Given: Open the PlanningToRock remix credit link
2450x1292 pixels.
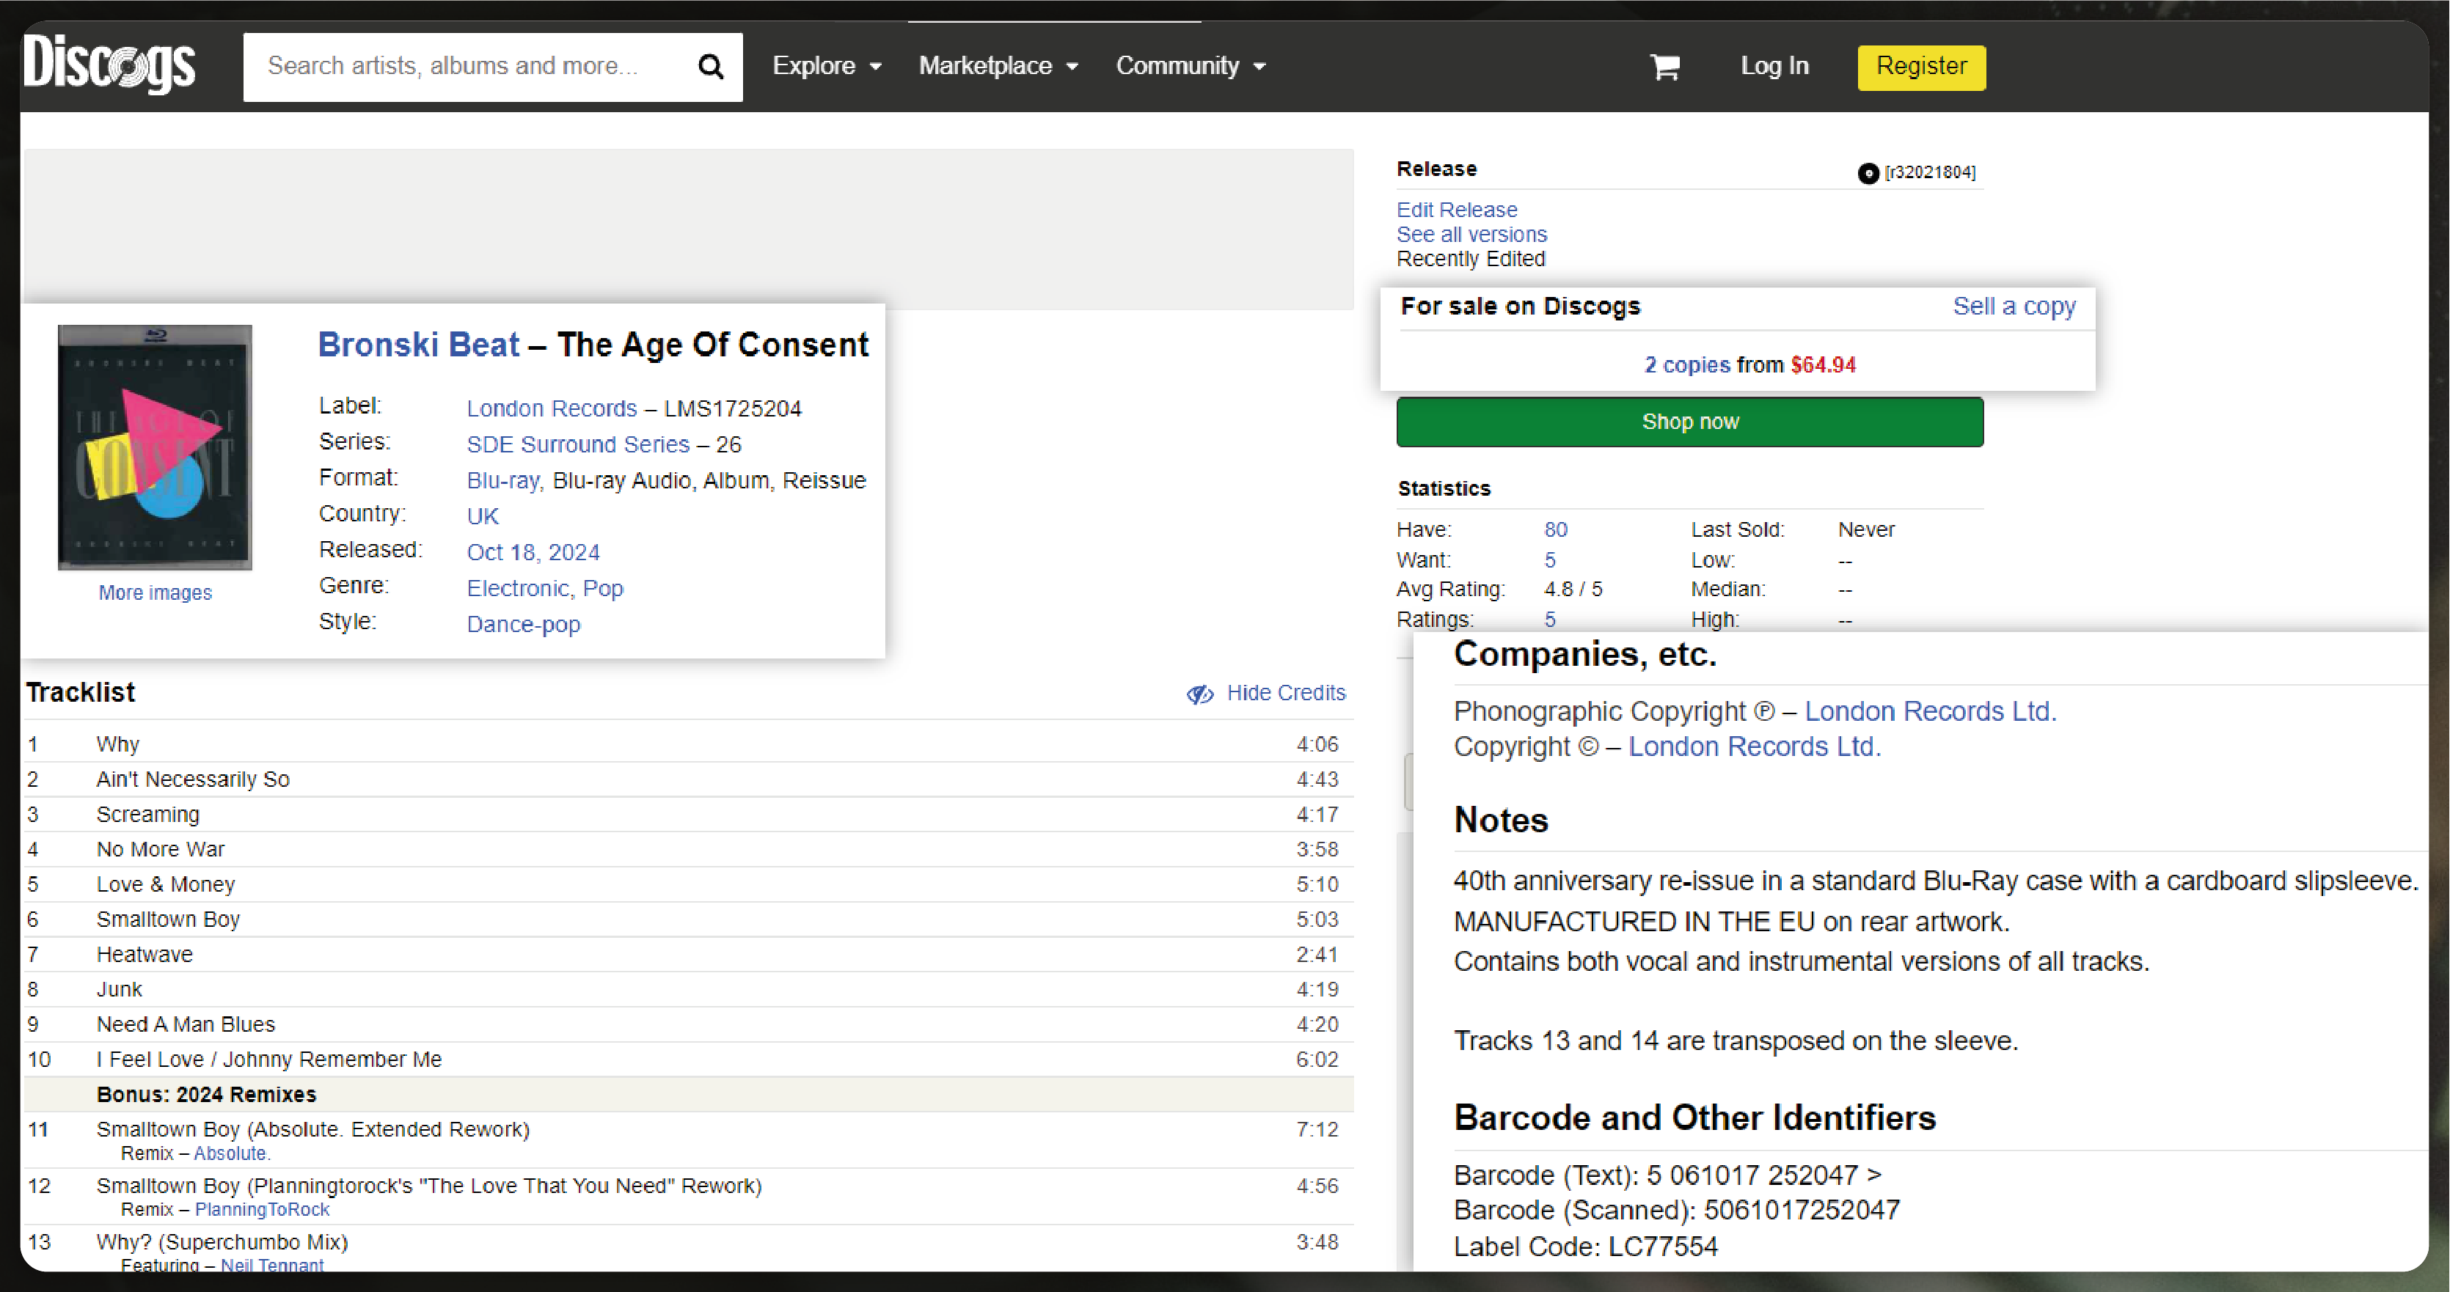Looking at the screenshot, I should pyautogui.click(x=262, y=1209).
